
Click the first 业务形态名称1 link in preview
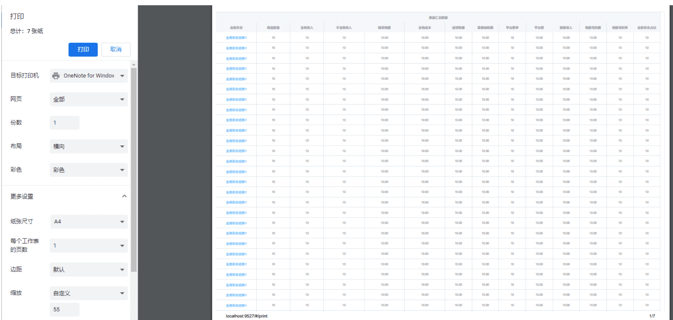click(x=236, y=38)
